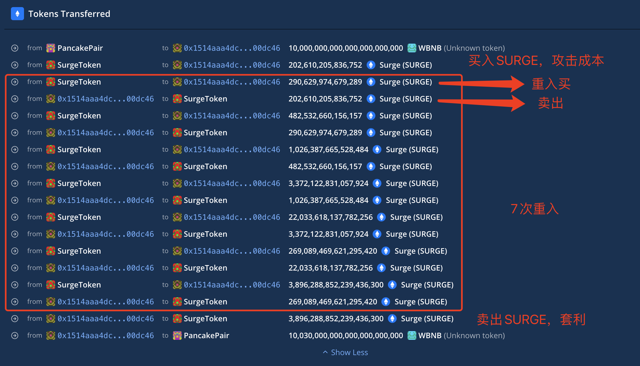Open PancakePair sender link in first row
Screen dimensions: 640x366
80,48
